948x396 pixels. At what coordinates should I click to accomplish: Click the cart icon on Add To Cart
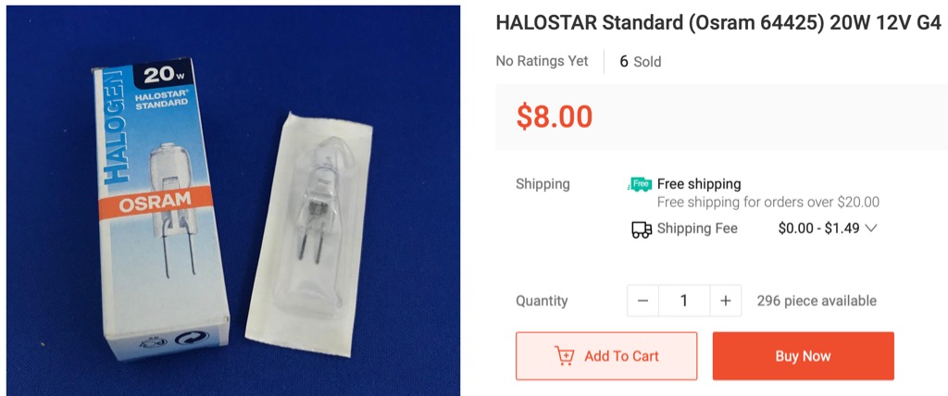tap(564, 356)
